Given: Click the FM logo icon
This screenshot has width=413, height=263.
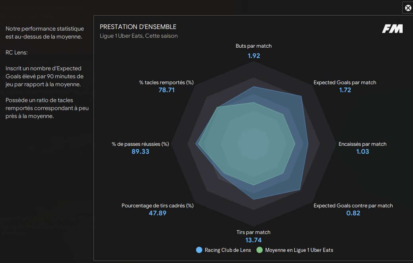Looking at the screenshot, I should coord(392,29).
